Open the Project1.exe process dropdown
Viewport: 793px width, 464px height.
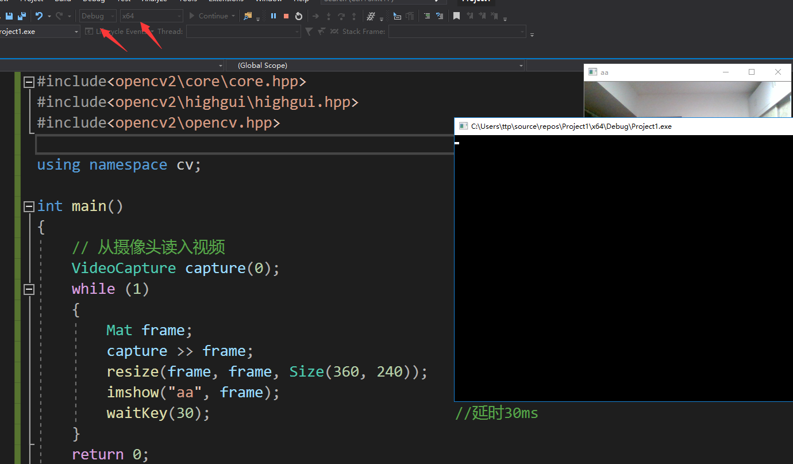tap(40, 32)
